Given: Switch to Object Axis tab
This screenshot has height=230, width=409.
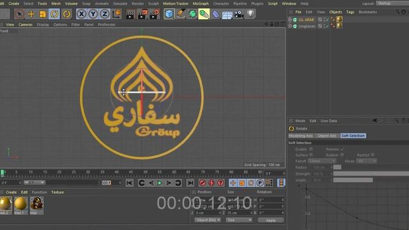Looking at the screenshot, I should click(327, 136).
